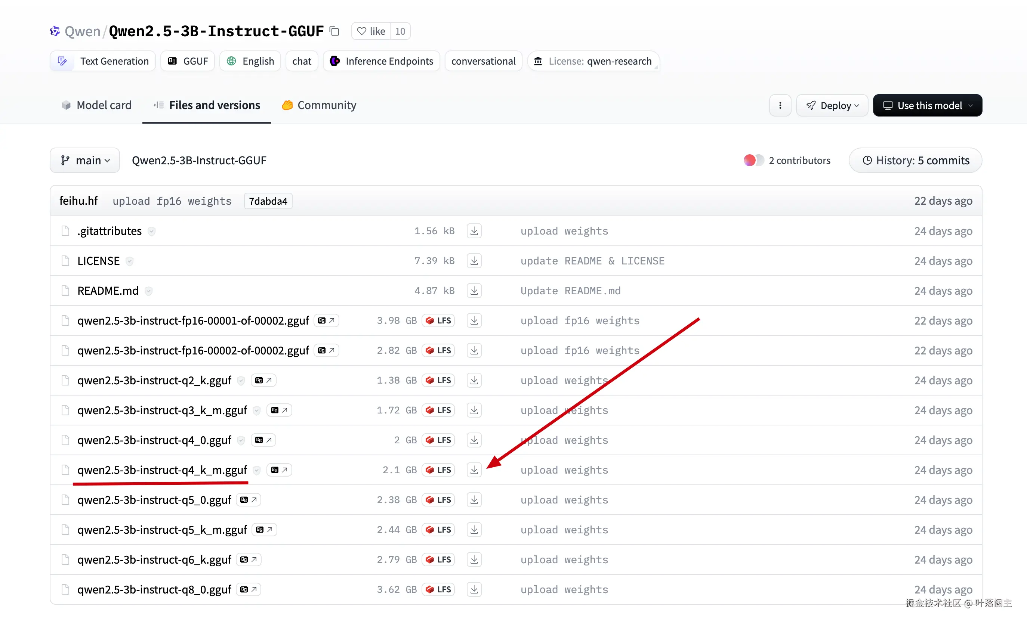
Task: Download the q8_0.gguf file
Action: pyautogui.click(x=474, y=589)
